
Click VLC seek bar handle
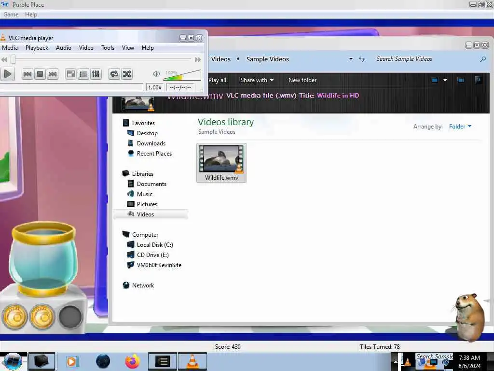tap(13, 59)
